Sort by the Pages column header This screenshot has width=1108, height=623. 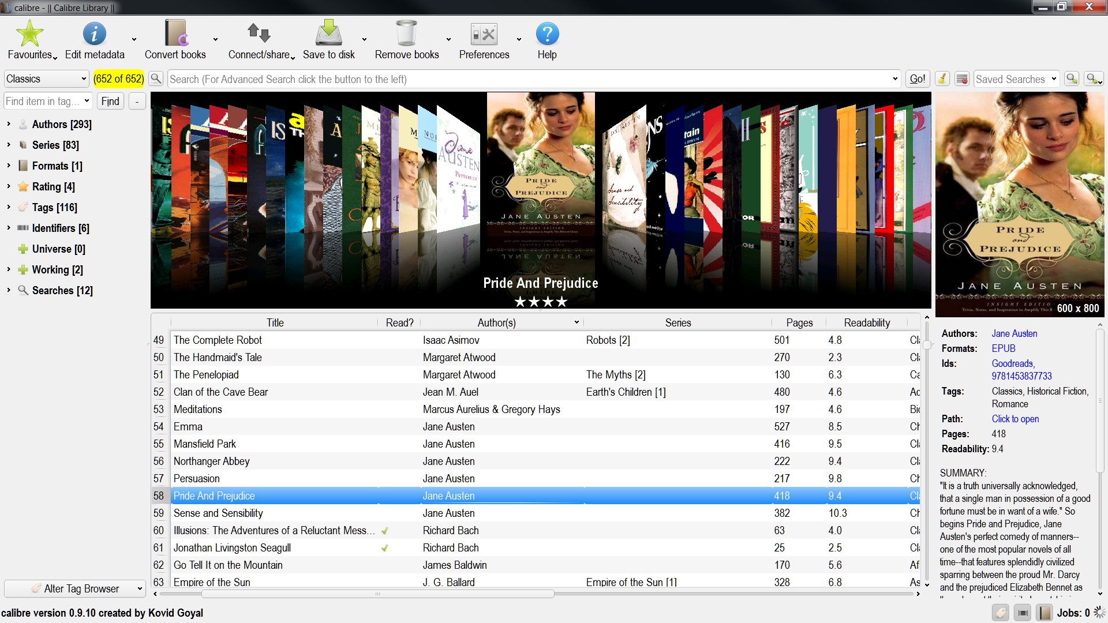(x=799, y=322)
